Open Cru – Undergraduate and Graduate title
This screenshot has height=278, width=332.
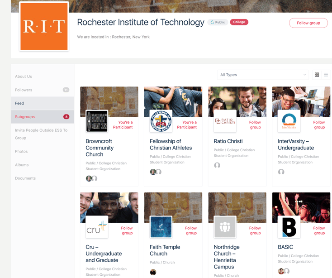point(104,254)
